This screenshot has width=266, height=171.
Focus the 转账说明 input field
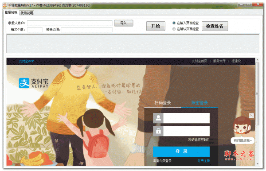[x=87, y=30]
